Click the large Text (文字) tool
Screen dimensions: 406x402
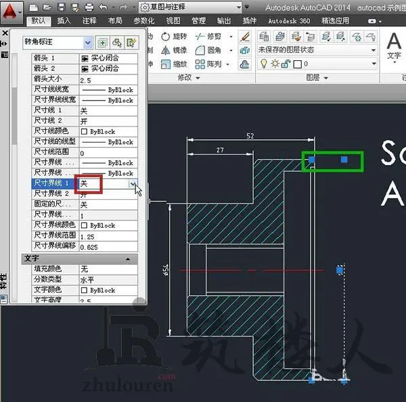(x=394, y=47)
